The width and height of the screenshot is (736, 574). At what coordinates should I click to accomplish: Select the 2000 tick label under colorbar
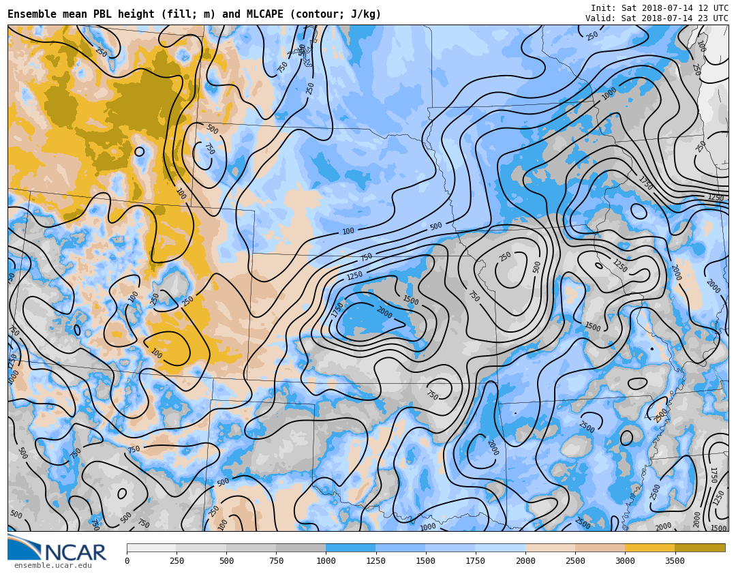click(525, 561)
